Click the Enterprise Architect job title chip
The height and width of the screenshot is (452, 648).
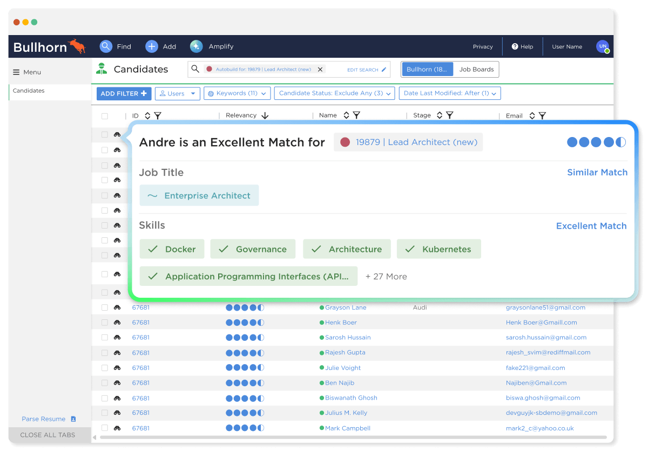coord(199,196)
